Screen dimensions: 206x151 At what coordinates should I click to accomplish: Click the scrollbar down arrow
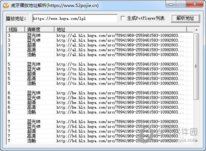pyautogui.click(x=196, y=141)
